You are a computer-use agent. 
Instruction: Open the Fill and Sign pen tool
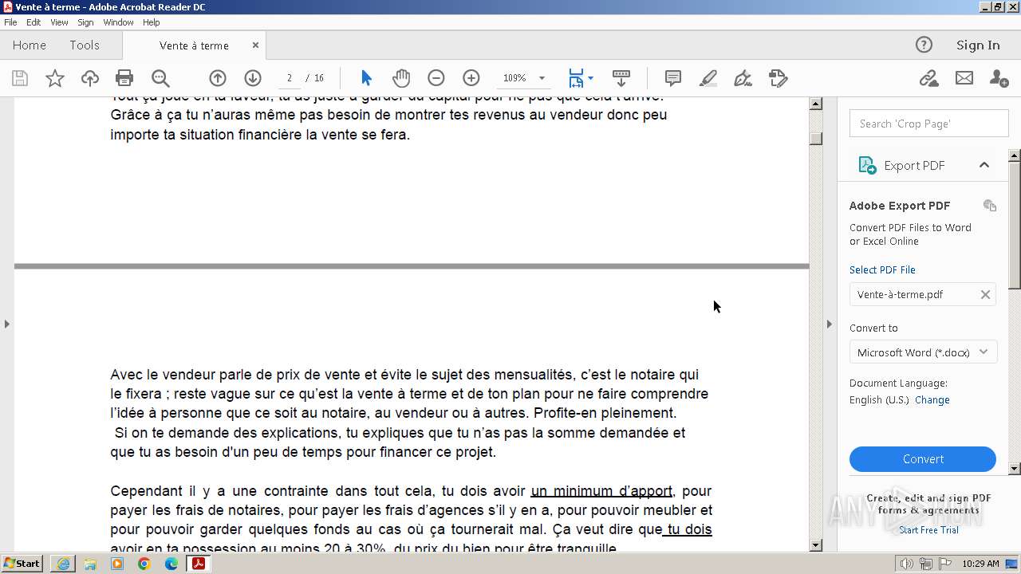[x=743, y=78]
